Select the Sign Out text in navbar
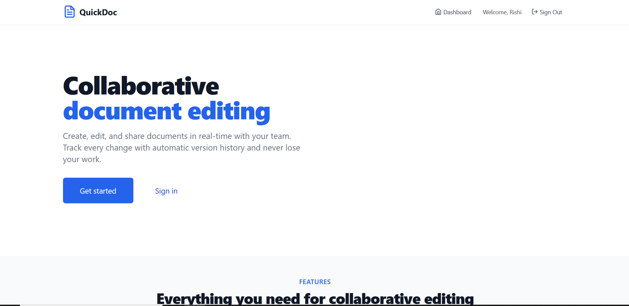This screenshot has width=629, height=306. tap(551, 12)
